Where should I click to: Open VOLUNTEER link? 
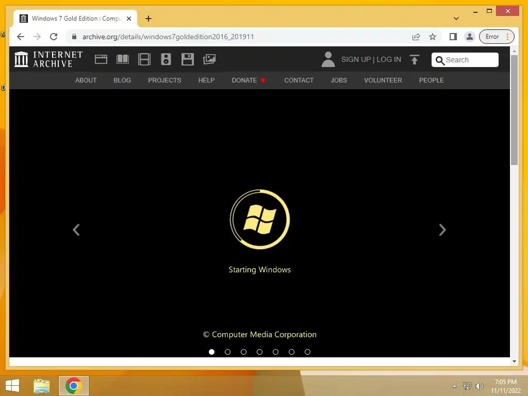(x=383, y=80)
